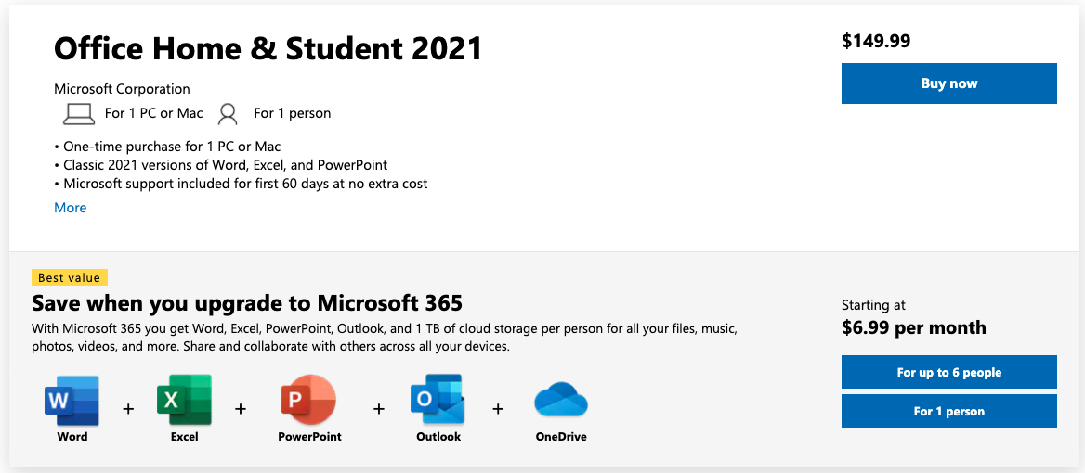Click the OneDrive cloud icon

point(560,402)
